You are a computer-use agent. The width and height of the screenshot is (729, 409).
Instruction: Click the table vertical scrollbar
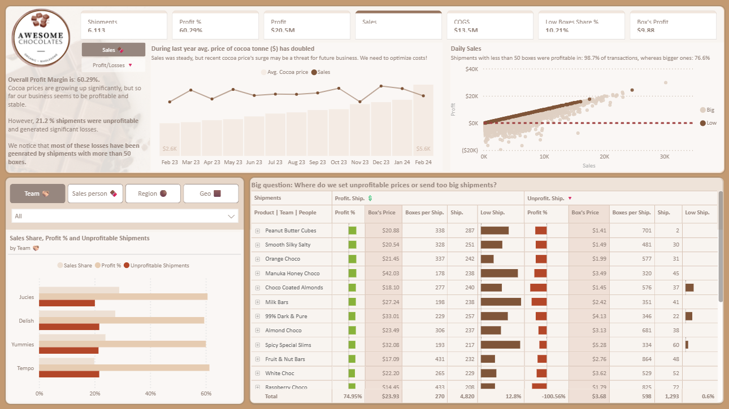point(721,247)
